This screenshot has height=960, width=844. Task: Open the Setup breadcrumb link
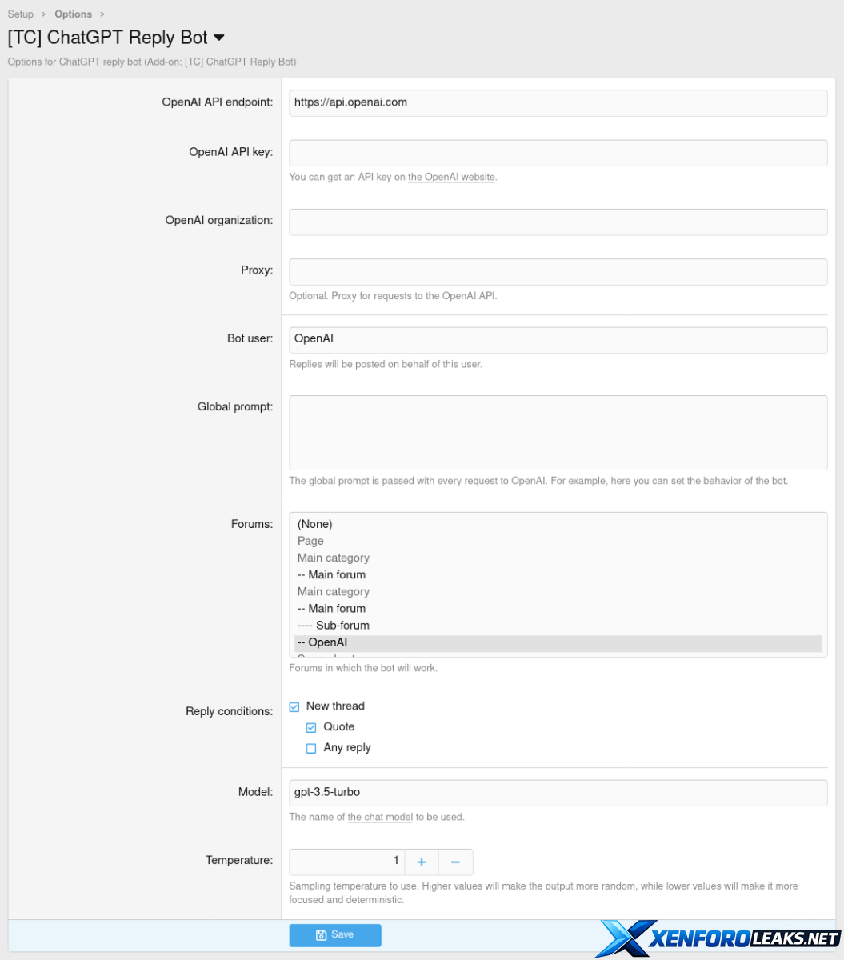[21, 14]
